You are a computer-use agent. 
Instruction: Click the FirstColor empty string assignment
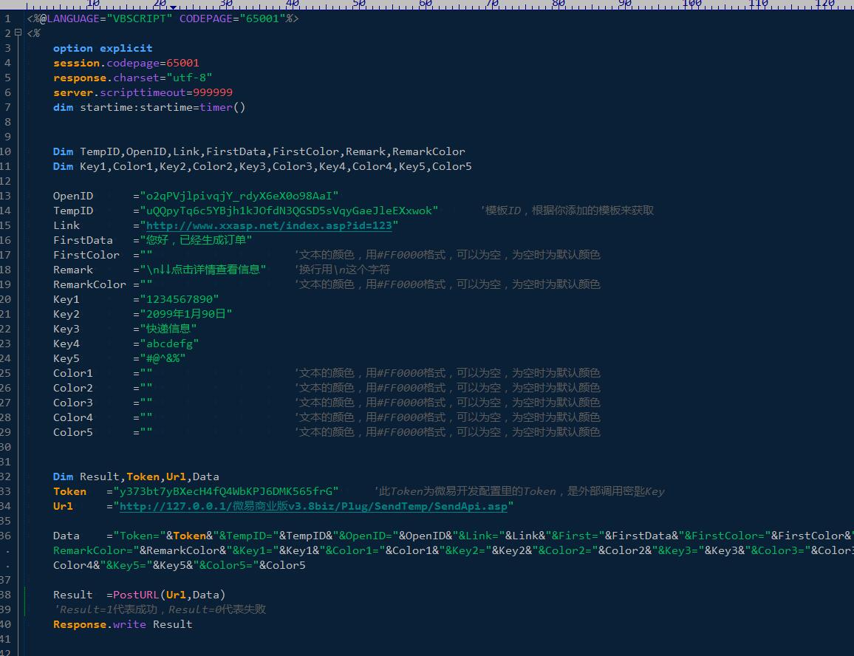(x=103, y=254)
